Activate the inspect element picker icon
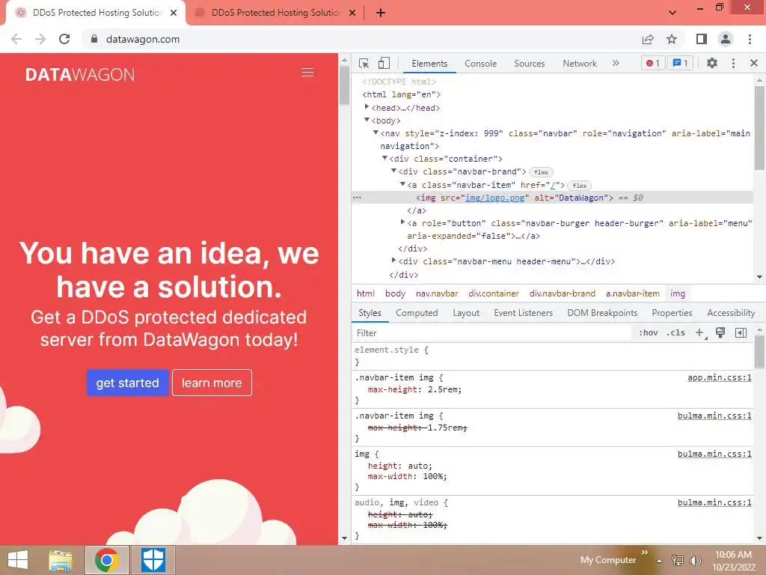The width and height of the screenshot is (766, 575). pyautogui.click(x=364, y=64)
